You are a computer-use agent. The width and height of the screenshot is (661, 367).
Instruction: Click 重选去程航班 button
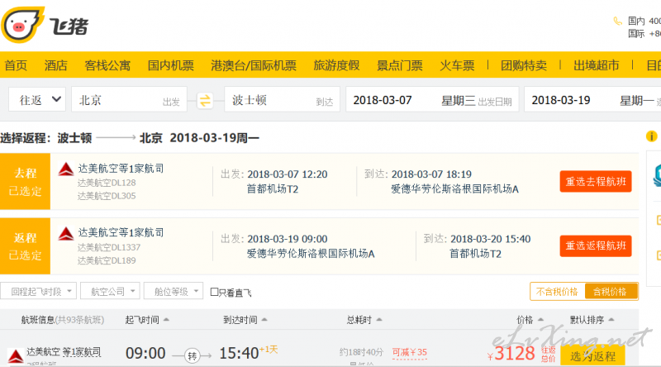coord(596,181)
